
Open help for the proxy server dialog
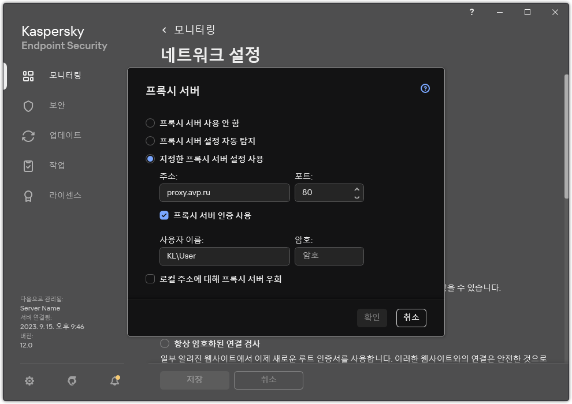[x=425, y=88]
